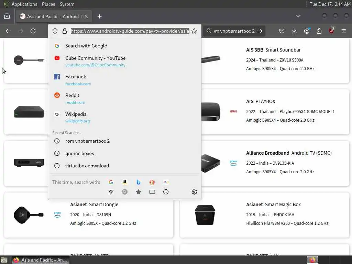This screenshot has width=352, height=264.
Task: Open the Reddit suggestion
Action: coord(124,99)
